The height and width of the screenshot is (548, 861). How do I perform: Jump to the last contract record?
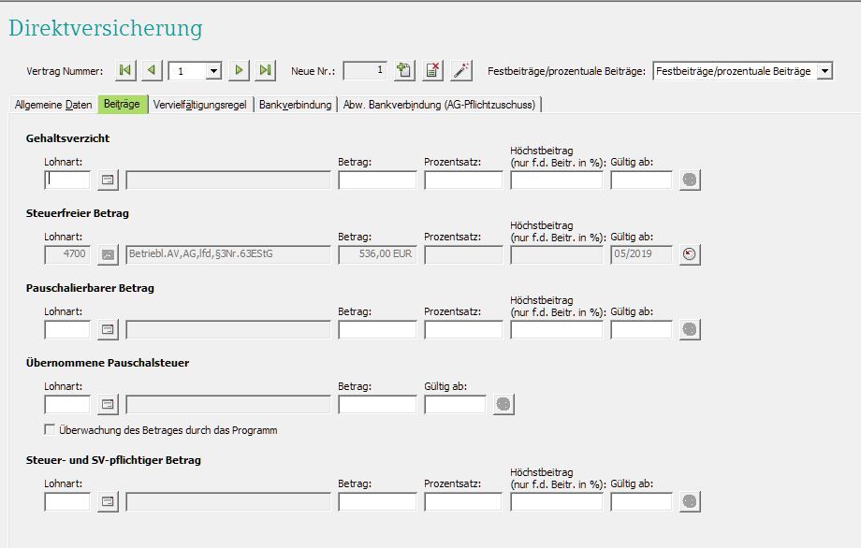266,70
